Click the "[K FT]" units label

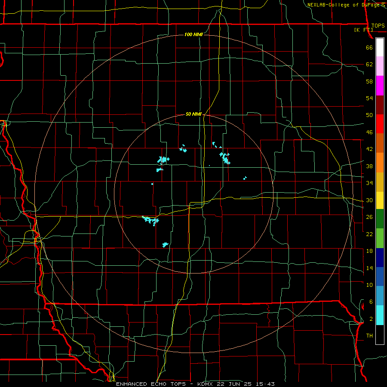tap(363, 30)
